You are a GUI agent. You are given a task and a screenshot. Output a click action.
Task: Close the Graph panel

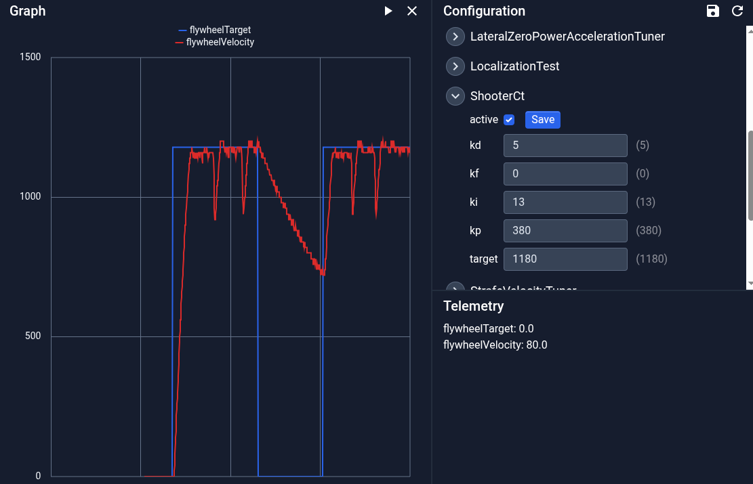click(x=412, y=11)
